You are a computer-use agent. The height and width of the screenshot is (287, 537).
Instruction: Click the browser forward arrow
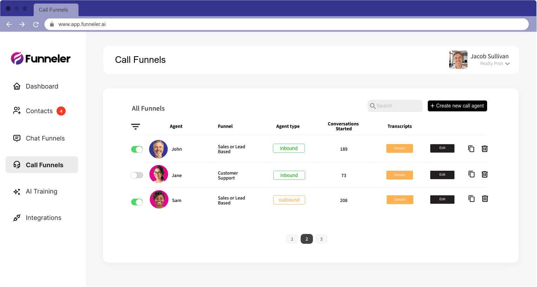(x=22, y=24)
